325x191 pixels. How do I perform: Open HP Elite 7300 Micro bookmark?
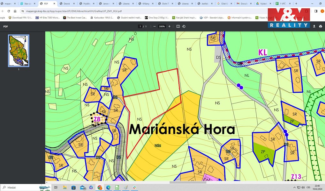pos(48,18)
